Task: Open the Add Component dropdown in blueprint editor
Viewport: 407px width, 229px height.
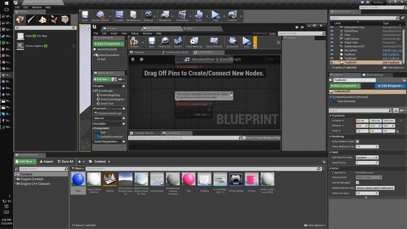Action: 109,44
